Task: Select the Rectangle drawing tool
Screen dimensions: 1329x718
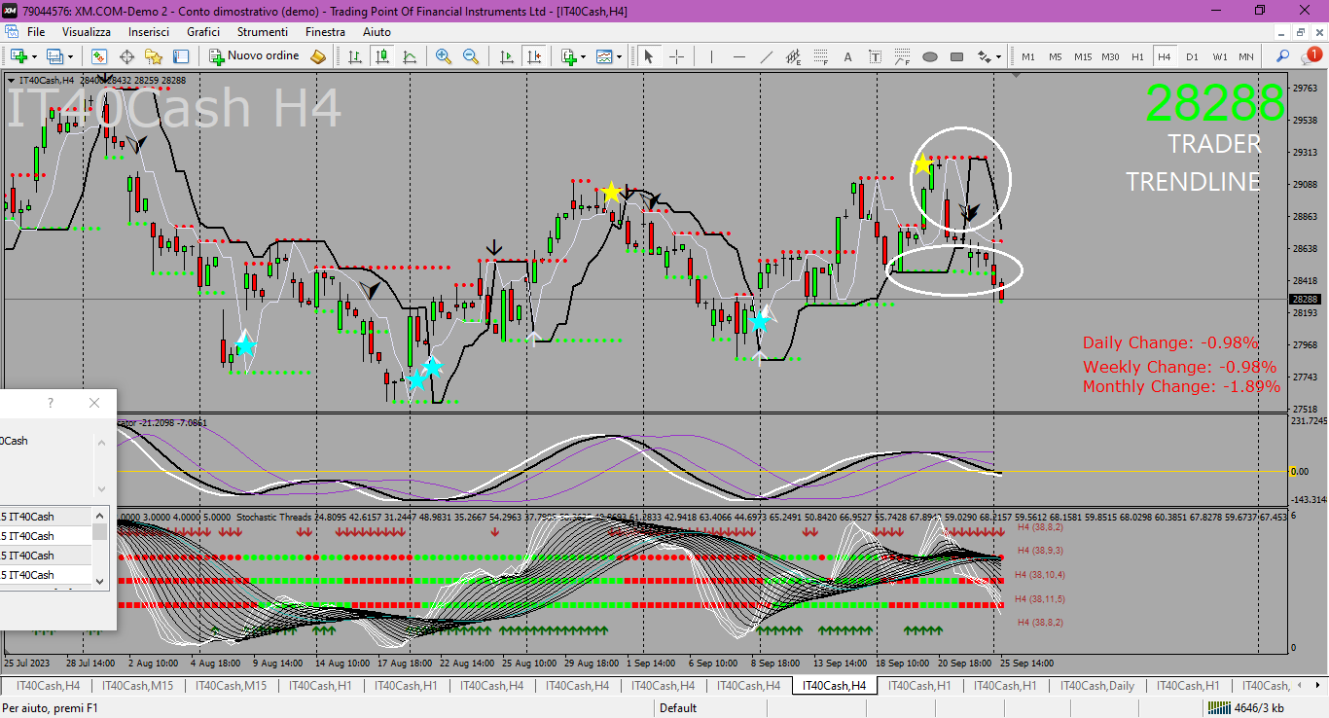Action: point(957,56)
